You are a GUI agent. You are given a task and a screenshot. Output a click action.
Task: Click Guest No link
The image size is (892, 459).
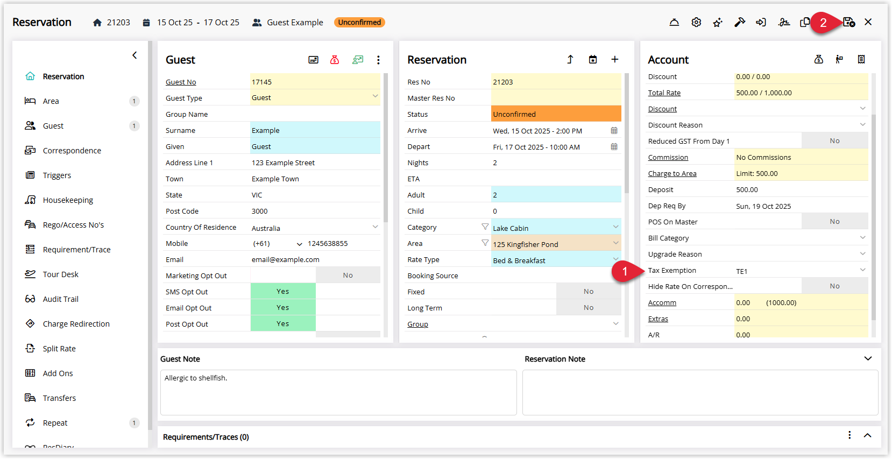(x=181, y=82)
